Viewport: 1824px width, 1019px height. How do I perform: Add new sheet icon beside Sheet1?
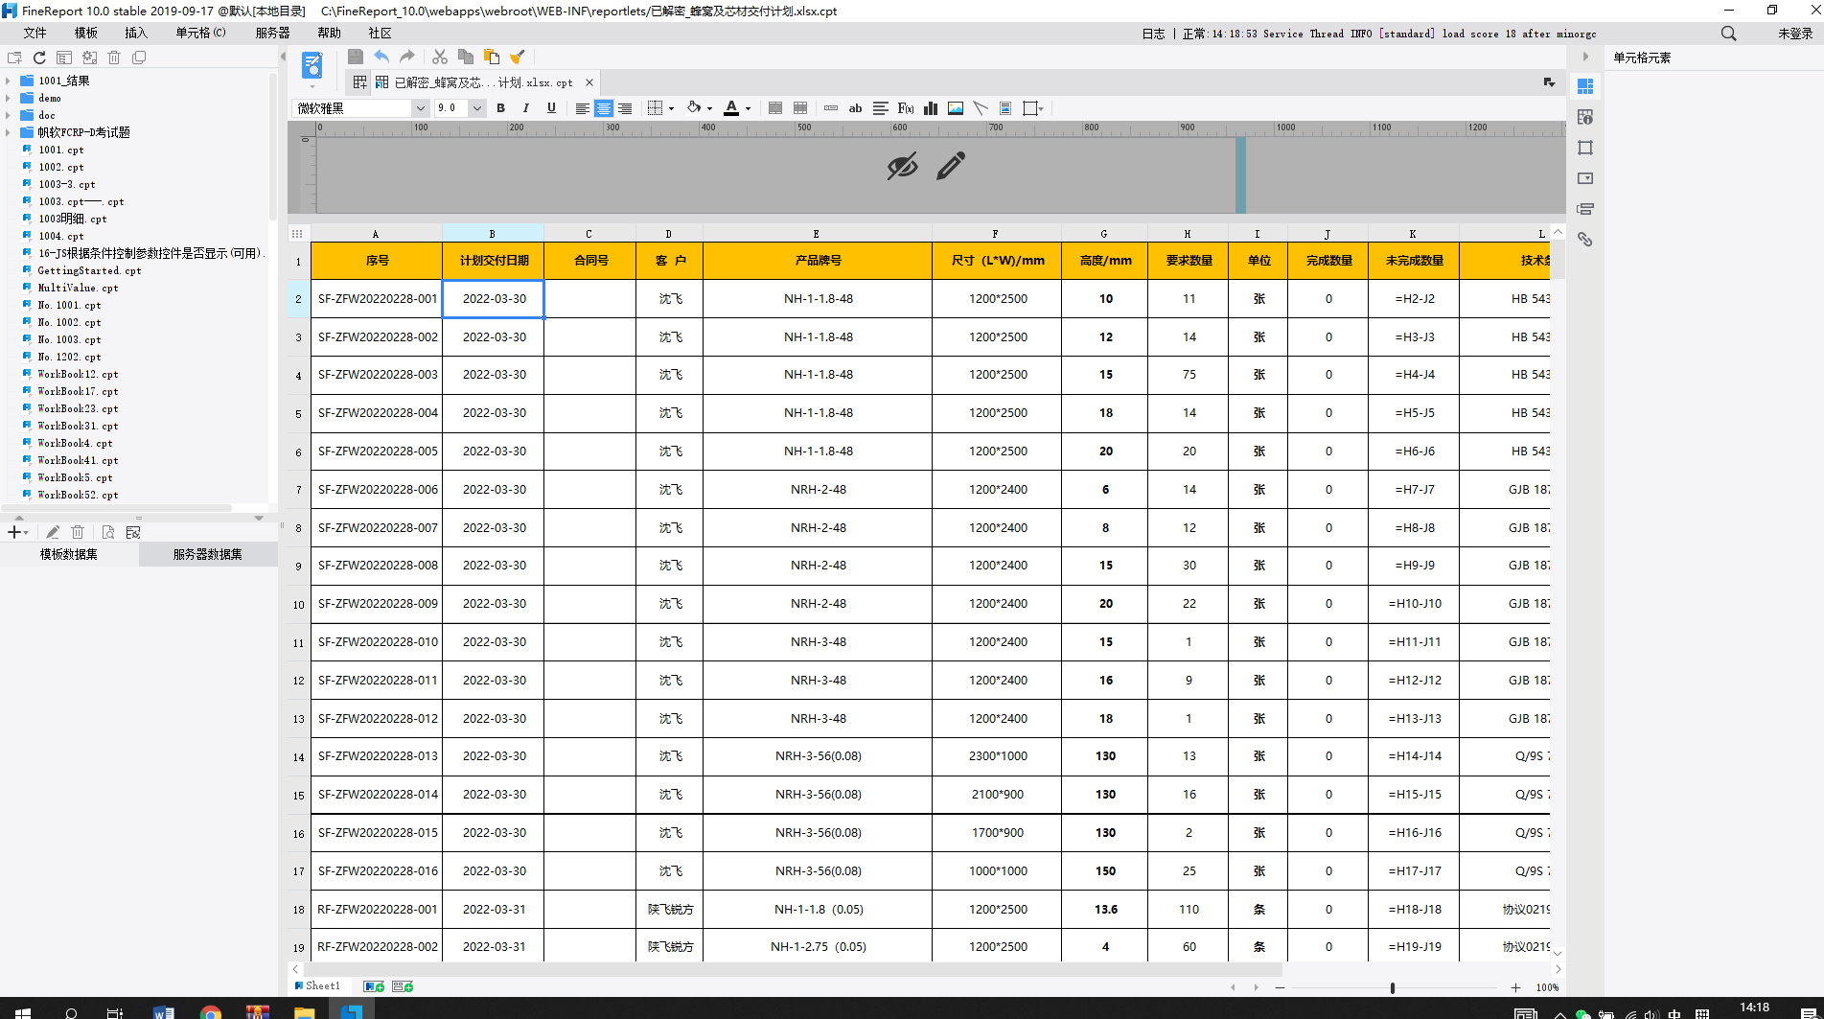(x=374, y=986)
